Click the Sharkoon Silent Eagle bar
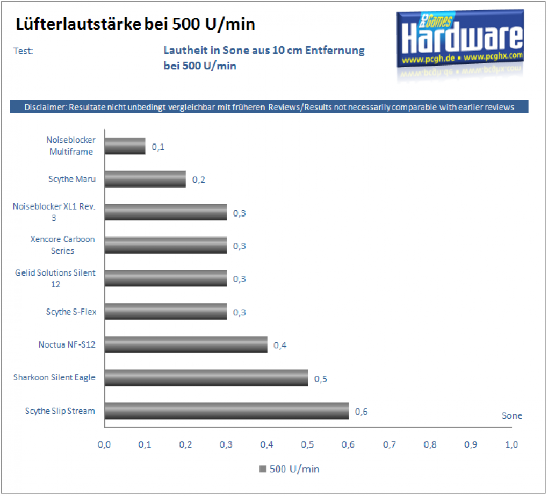 point(206,378)
